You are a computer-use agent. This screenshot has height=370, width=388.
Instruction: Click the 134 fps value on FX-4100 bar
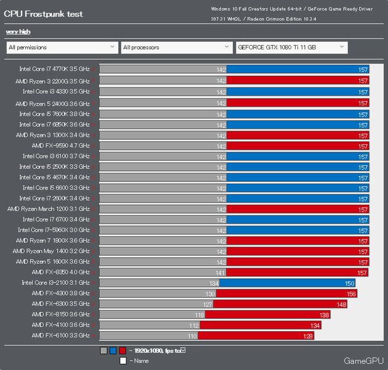pyautogui.click(x=315, y=326)
